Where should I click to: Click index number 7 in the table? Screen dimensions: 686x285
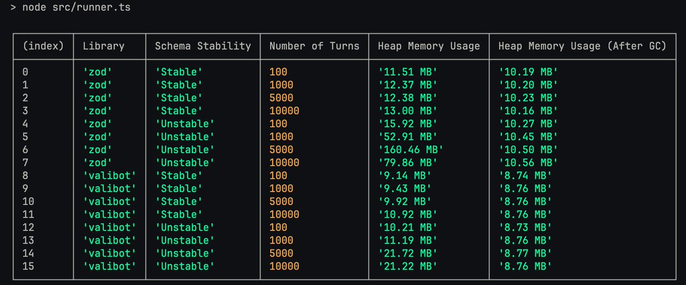25,162
